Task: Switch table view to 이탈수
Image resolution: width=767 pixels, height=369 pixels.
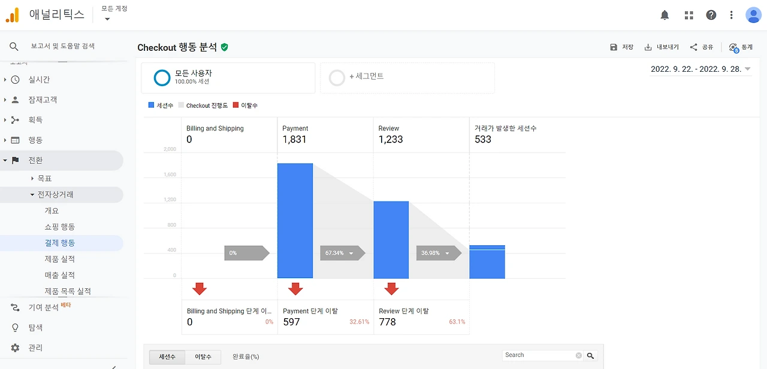Action: coord(203,356)
